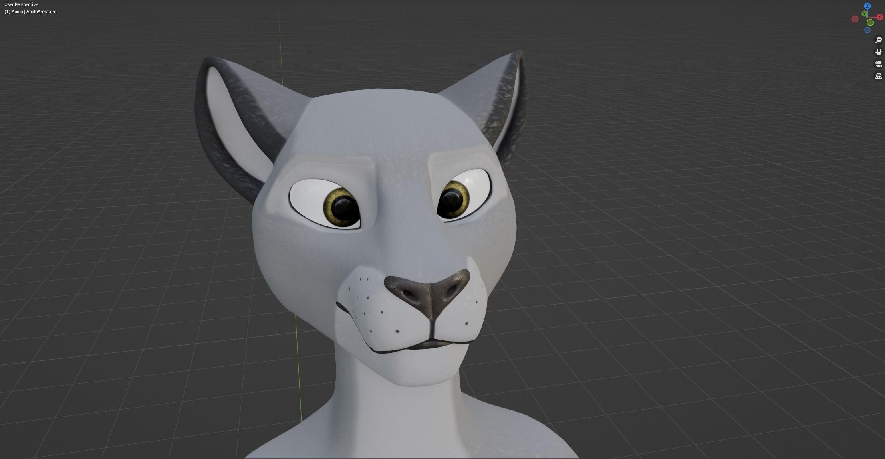Viewport: 885px width, 459px height.
Task: Click the pan view hand icon
Action: [x=879, y=52]
